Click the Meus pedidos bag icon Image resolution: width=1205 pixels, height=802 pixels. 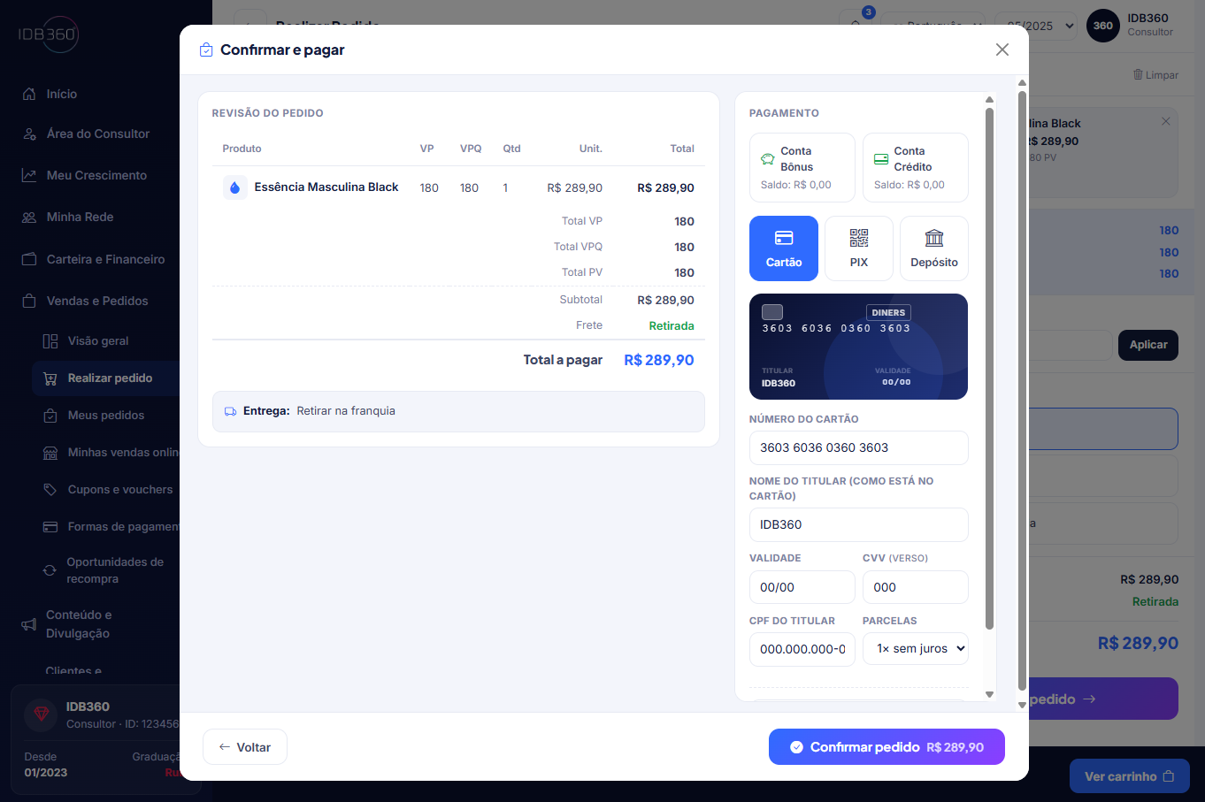pyautogui.click(x=50, y=415)
